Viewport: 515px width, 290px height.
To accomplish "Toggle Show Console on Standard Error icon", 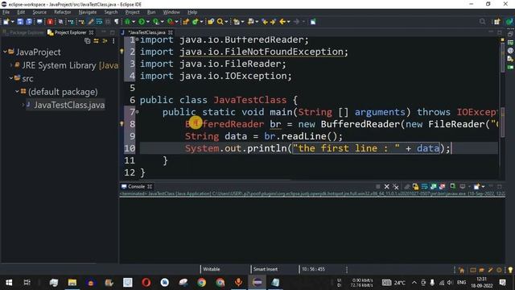I will coord(442,187).
